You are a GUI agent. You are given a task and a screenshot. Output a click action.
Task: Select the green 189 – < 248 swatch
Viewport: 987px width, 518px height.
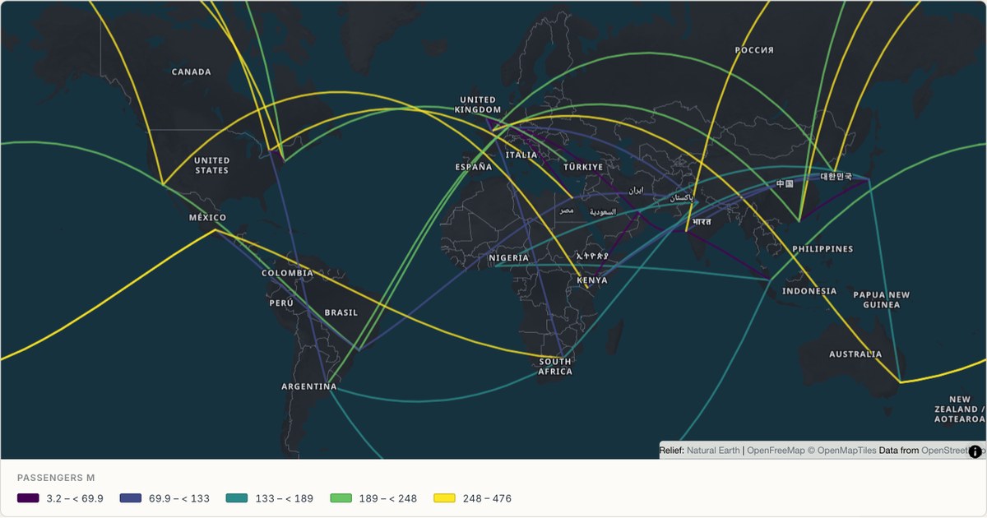point(341,498)
